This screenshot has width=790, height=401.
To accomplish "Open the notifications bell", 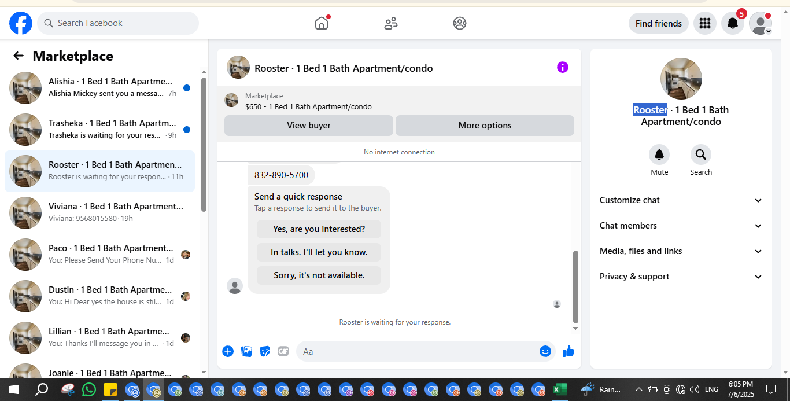I will click(732, 23).
